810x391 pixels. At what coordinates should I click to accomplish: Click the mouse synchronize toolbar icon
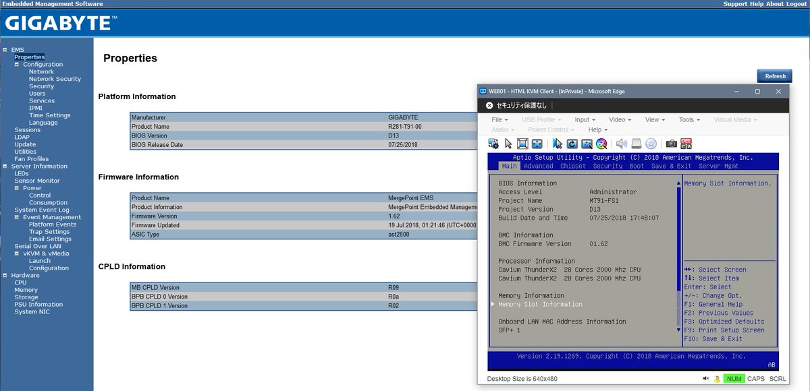[558, 144]
